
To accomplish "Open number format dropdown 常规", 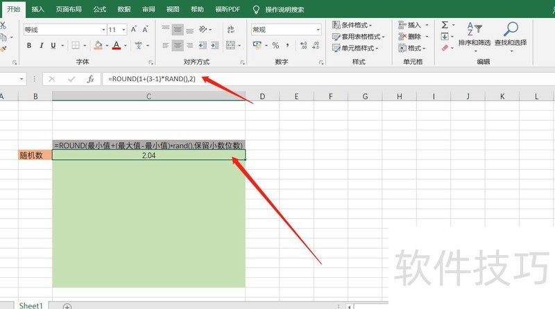I will [x=286, y=30].
